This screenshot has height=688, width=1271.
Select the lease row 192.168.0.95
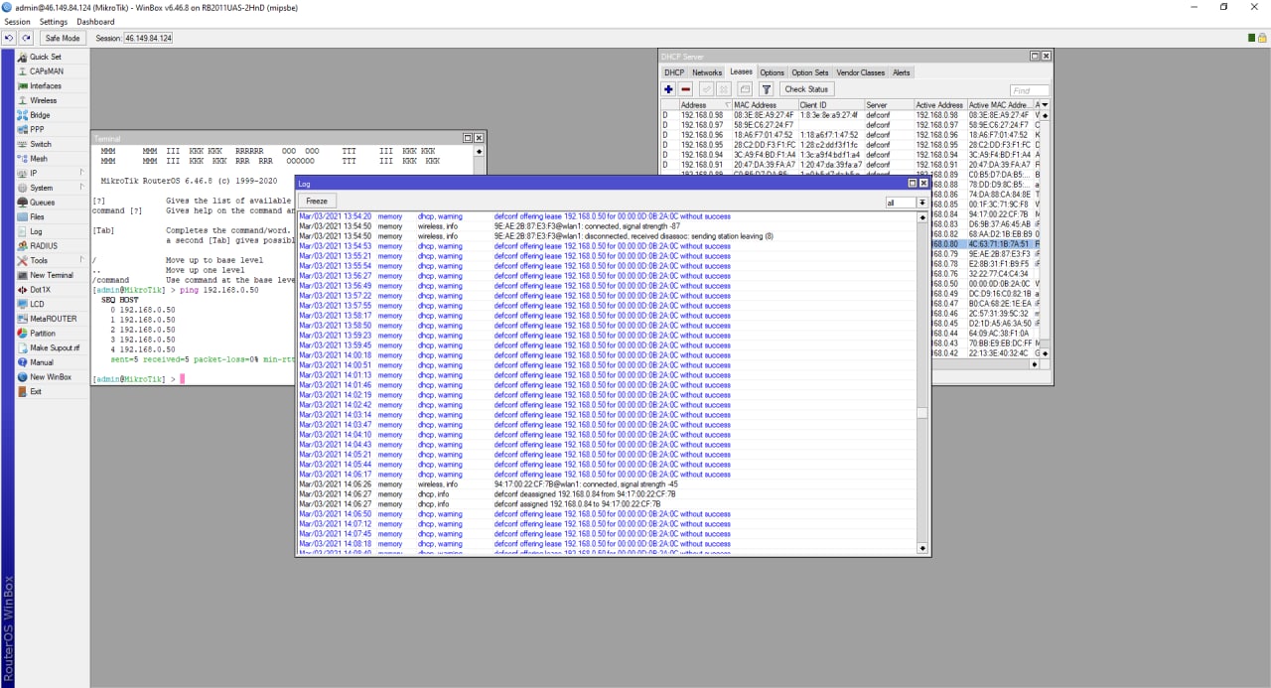click(849, 145)
